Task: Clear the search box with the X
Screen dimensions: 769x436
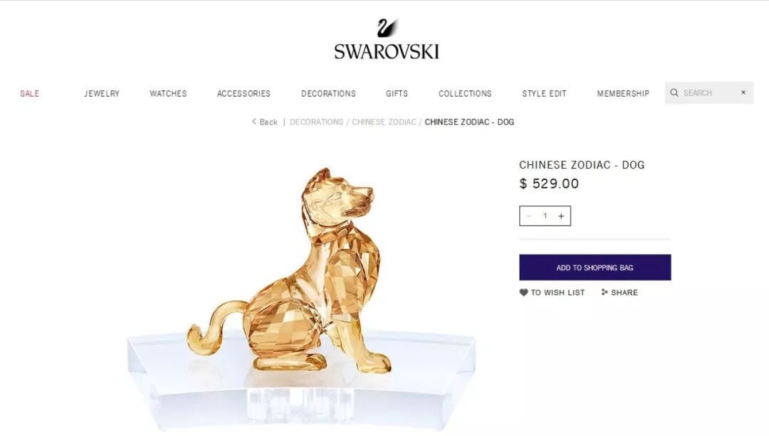Action: 743,92
